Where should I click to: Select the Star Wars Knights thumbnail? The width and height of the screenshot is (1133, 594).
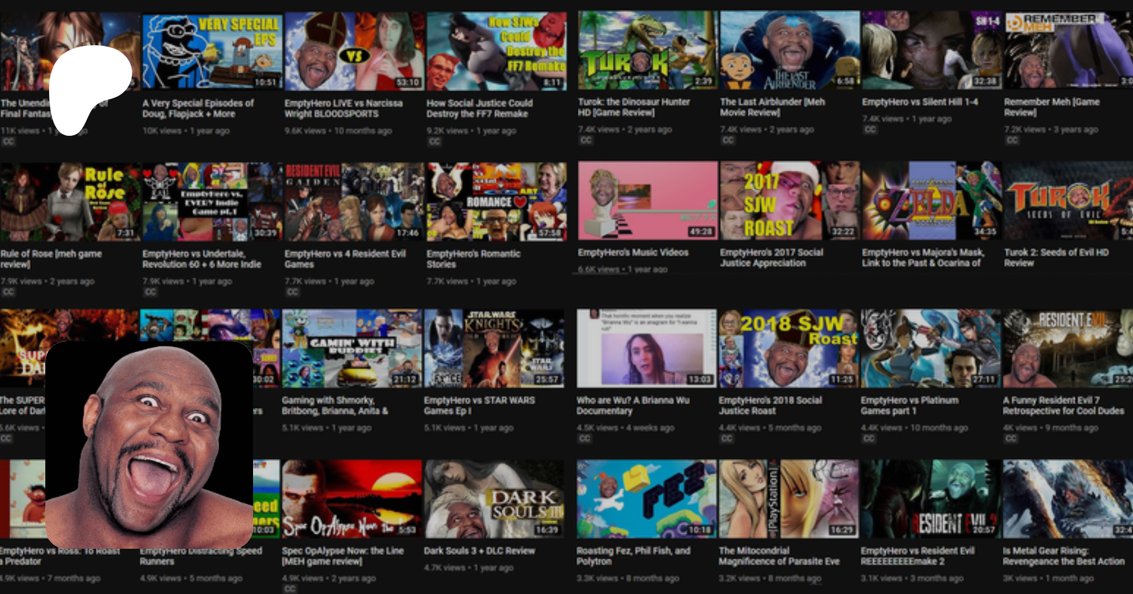click(x=494, y=348)
